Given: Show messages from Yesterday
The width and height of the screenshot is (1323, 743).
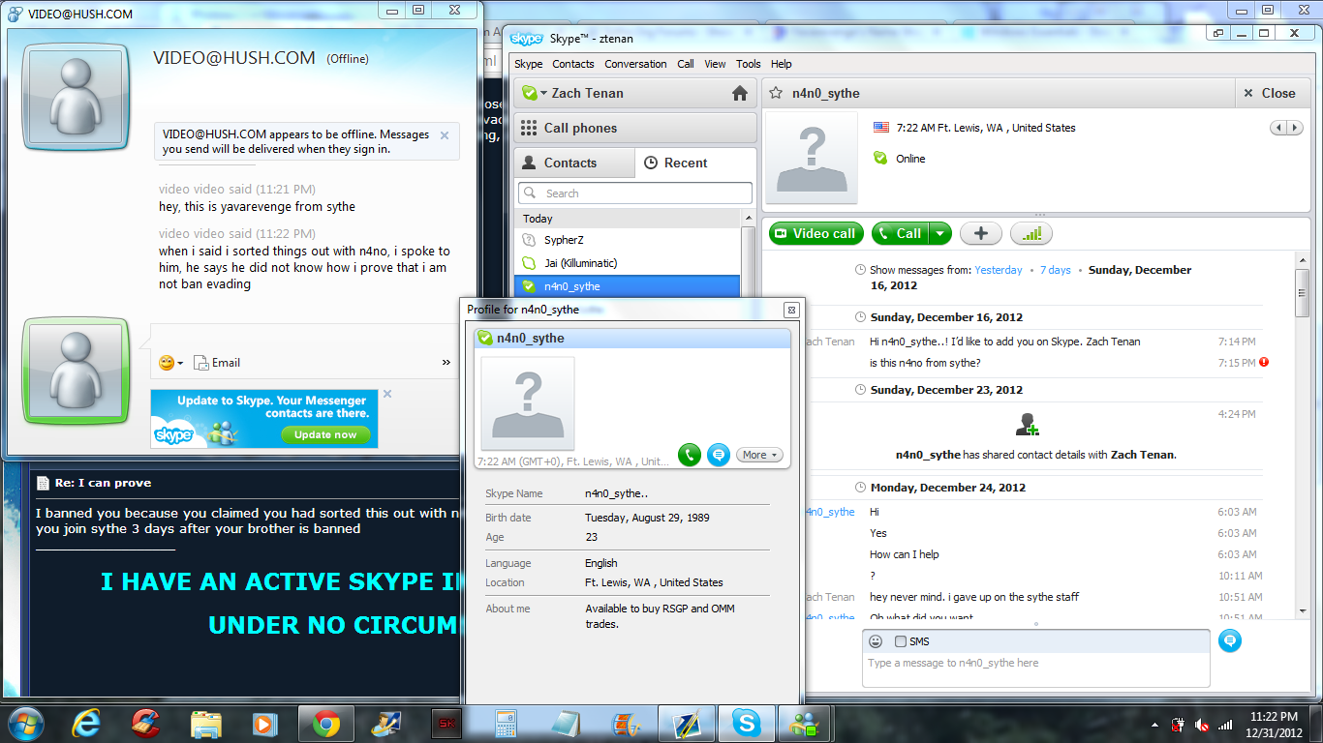Looking at the screenshot, I should (x=999, y=270).
